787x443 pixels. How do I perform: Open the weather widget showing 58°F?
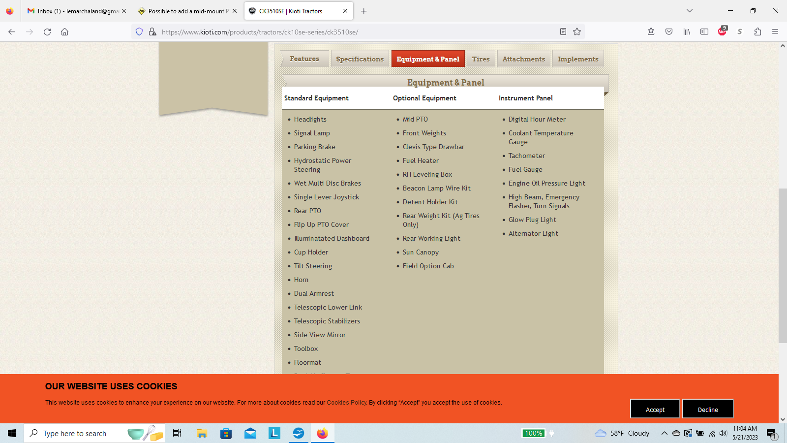coord(622,433)
